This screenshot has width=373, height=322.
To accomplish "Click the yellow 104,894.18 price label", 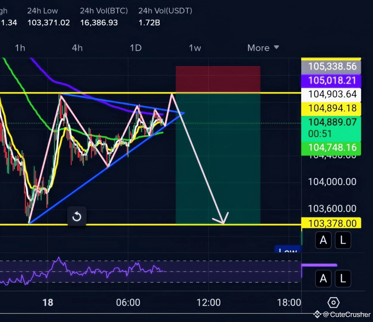I will 331,108.
